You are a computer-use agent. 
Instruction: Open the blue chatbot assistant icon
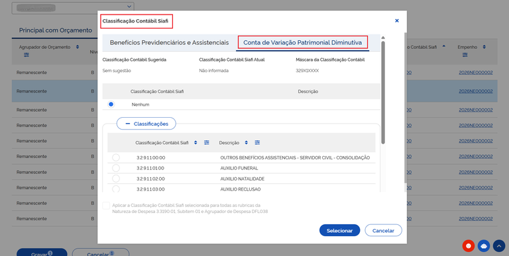click(484, 246)
